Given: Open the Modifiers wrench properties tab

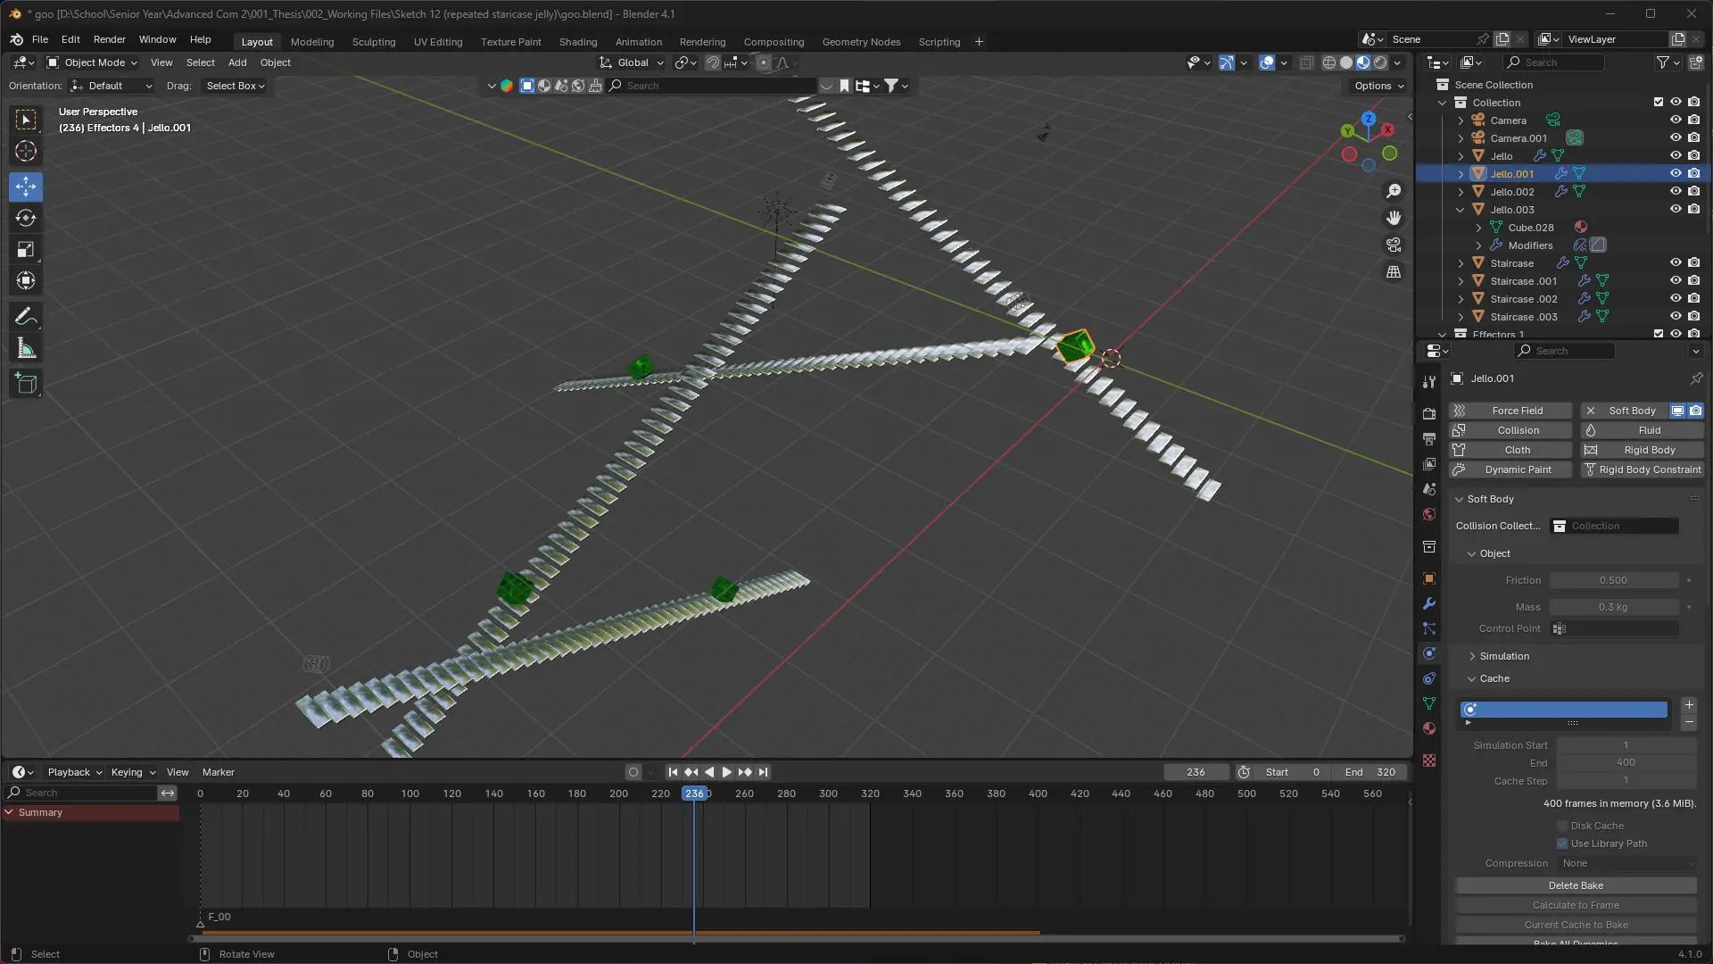Looking at the screenshot, I should click(1429, 603).
